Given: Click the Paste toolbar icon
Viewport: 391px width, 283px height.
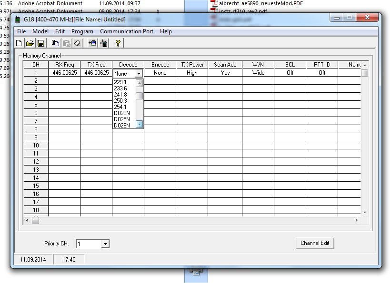Looking at the screenshot, I should click(x=66, y=43).
